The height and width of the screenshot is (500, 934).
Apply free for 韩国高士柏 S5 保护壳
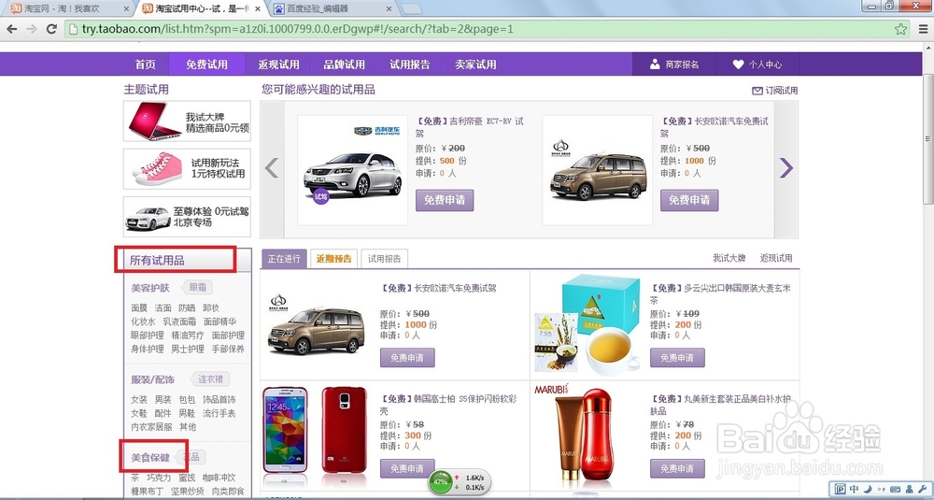(407, 468)
